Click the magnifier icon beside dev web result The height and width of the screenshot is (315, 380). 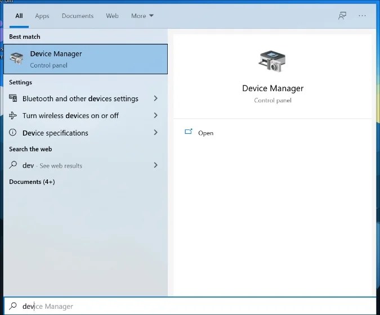(13, 165)
